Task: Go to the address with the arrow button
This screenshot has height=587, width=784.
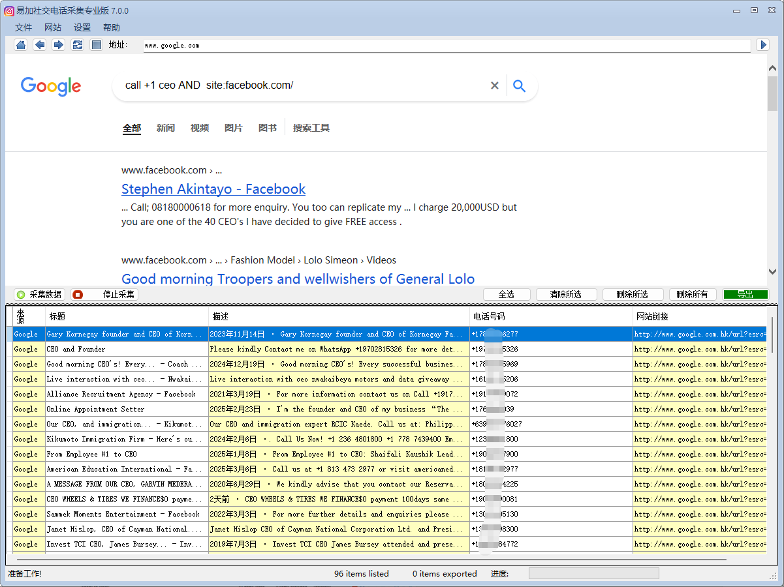Action: pyautogui.click(x=762, y=45)
